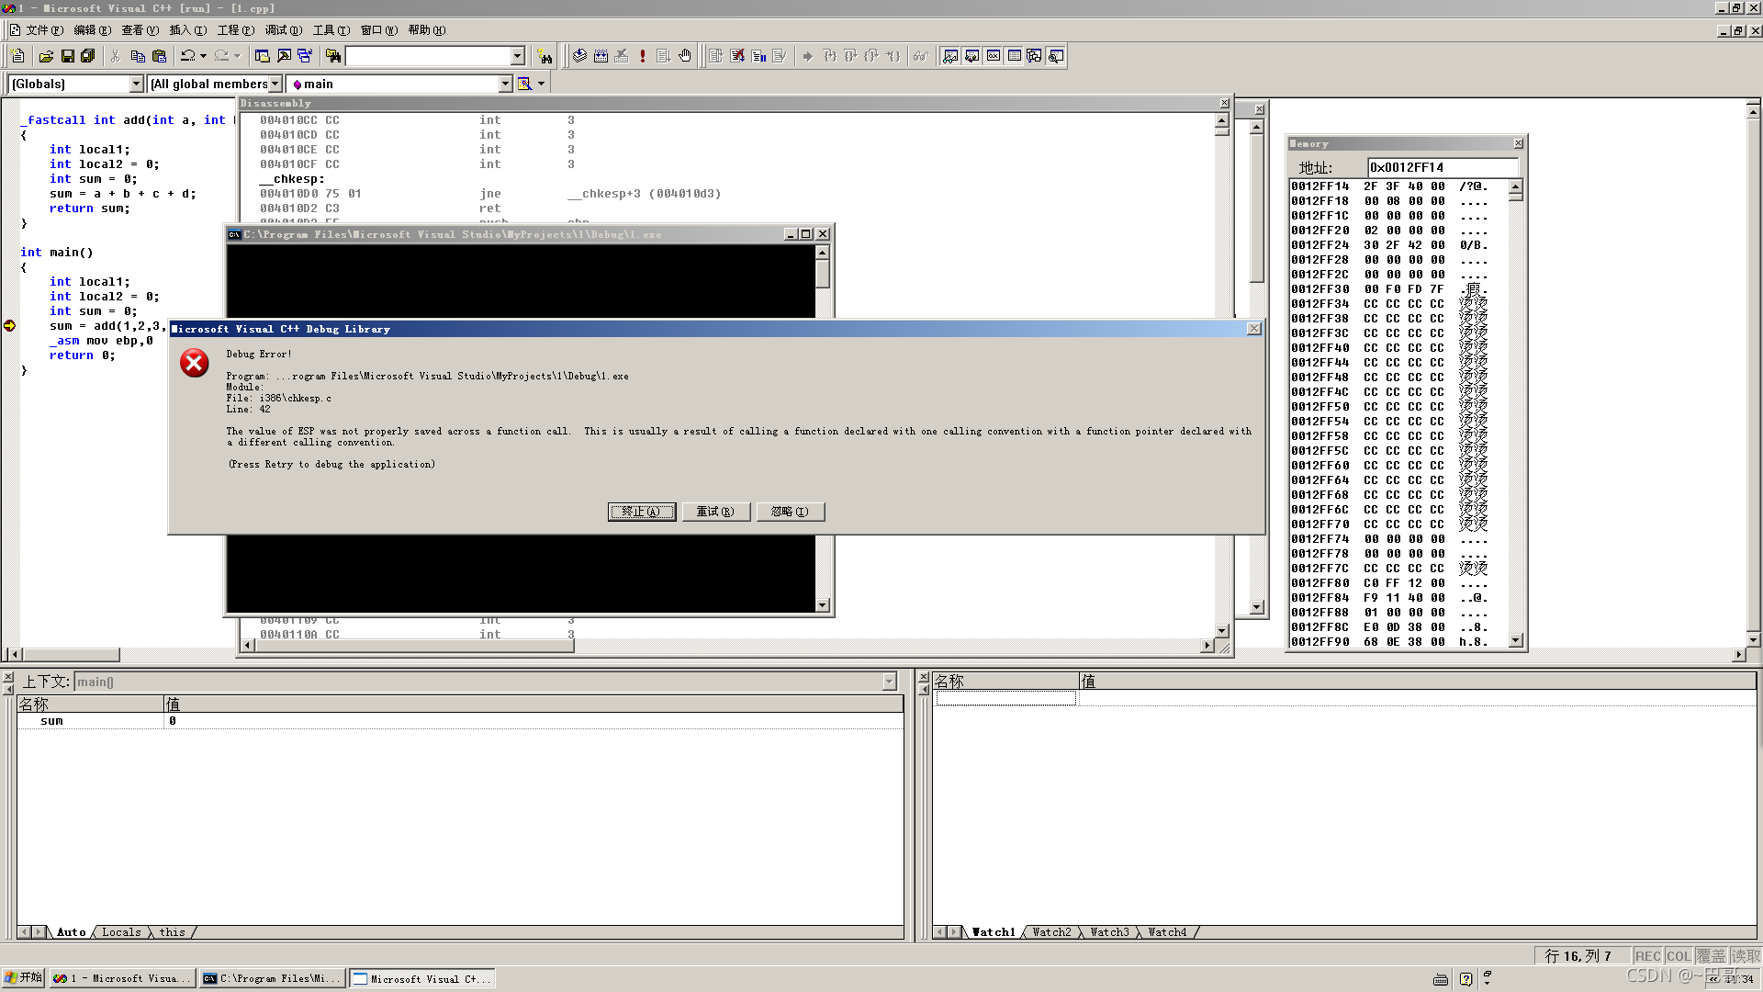Open the 编辑 (Edit) menu
Image resolution: width=1763 pixels, height=992 pixels.
click(92, 30)
